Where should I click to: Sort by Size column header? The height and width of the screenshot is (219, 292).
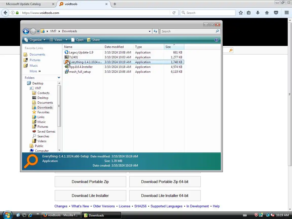pyautogui.click(x=174, y=47)
